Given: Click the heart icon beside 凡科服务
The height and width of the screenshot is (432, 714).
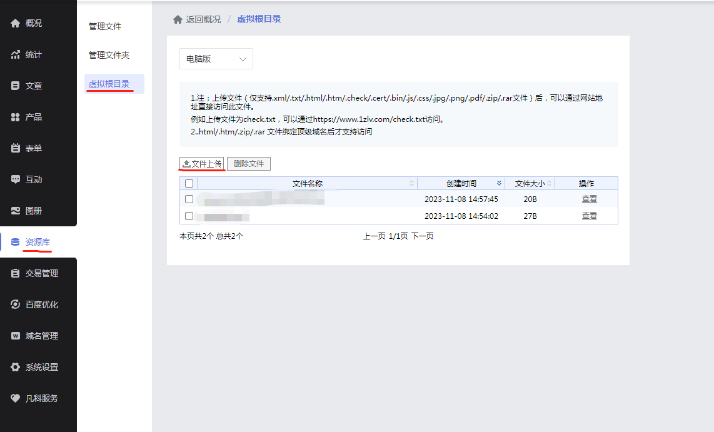Looking at the screenshot, I should (x=16, y=398).
